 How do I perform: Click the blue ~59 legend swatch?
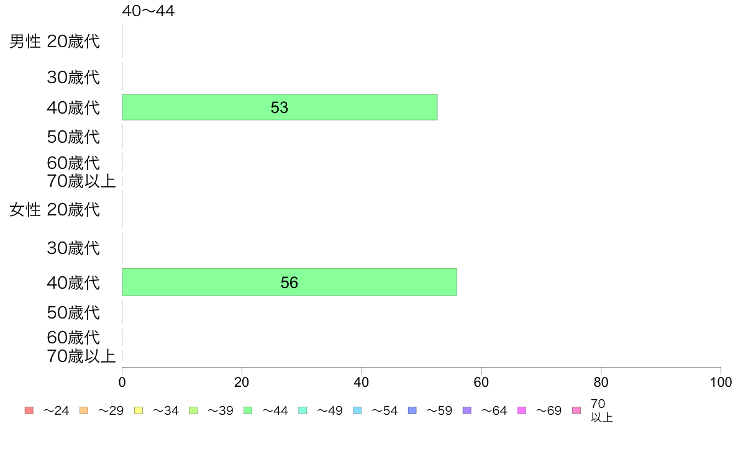(x=412, y=410)
